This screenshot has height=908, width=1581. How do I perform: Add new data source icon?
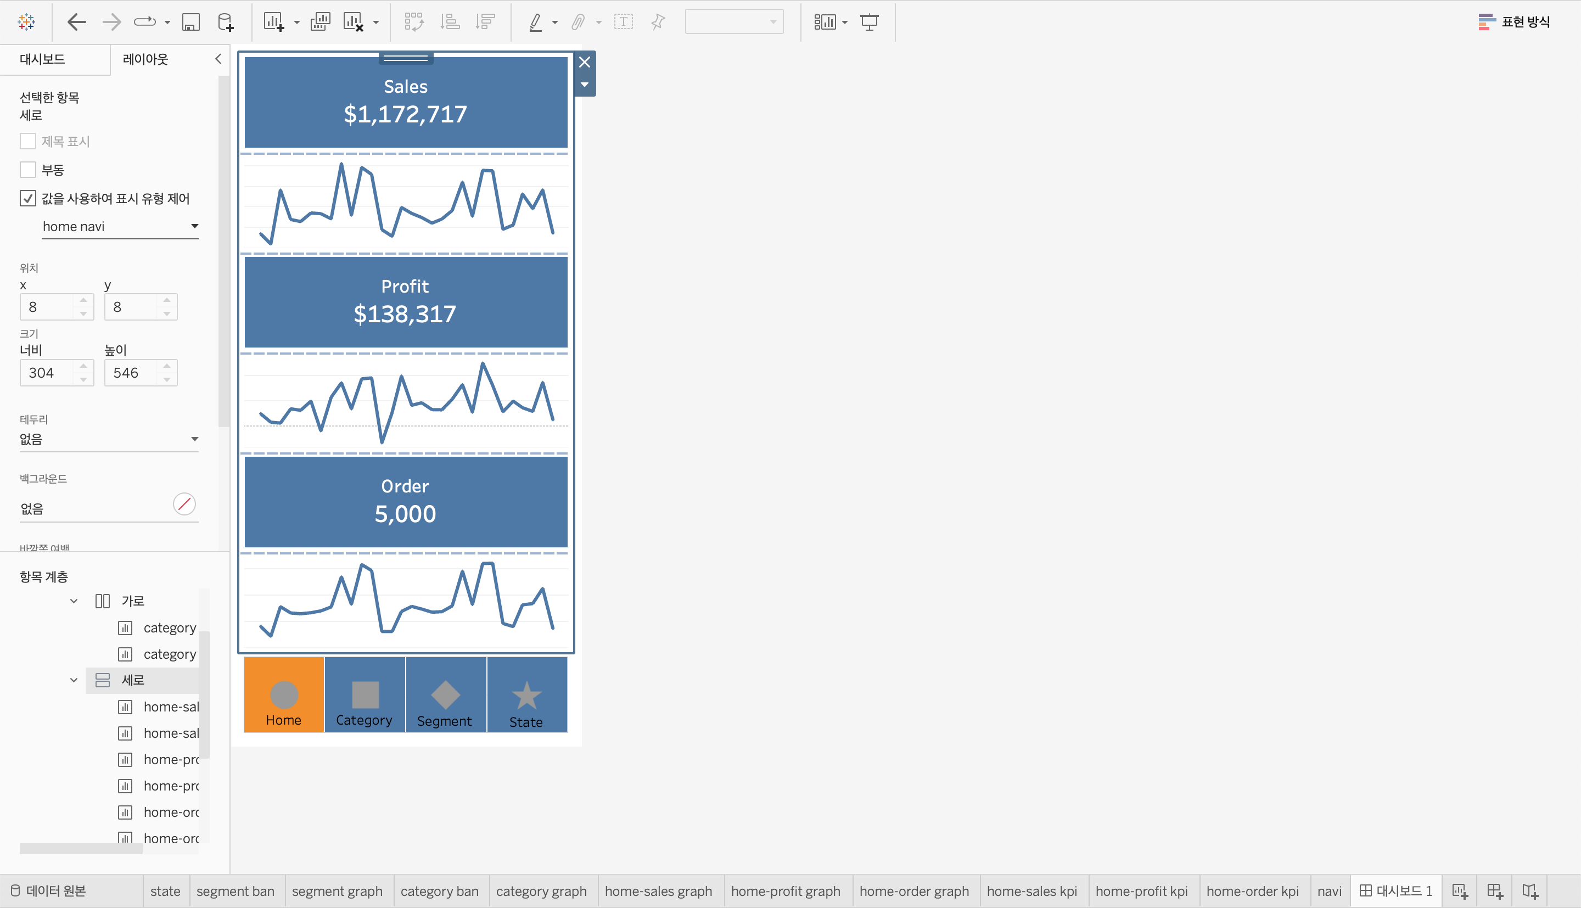click(226, 23)
